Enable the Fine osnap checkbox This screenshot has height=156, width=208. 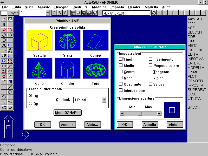[x=121, y=59]
